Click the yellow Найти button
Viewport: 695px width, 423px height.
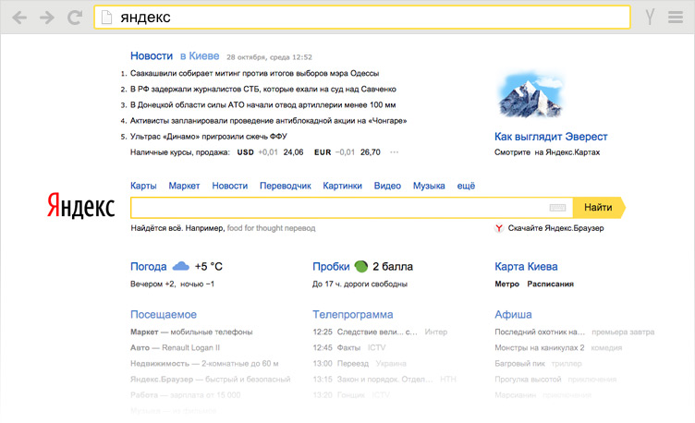point(599,208)
